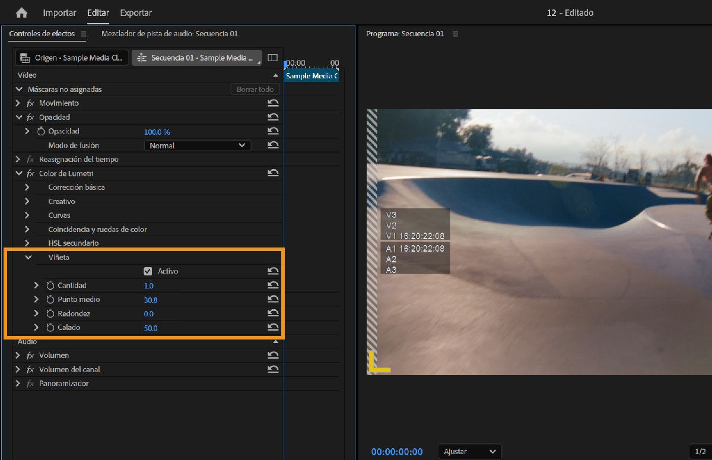Go to the Home screen icon

(x=22, y=12)
